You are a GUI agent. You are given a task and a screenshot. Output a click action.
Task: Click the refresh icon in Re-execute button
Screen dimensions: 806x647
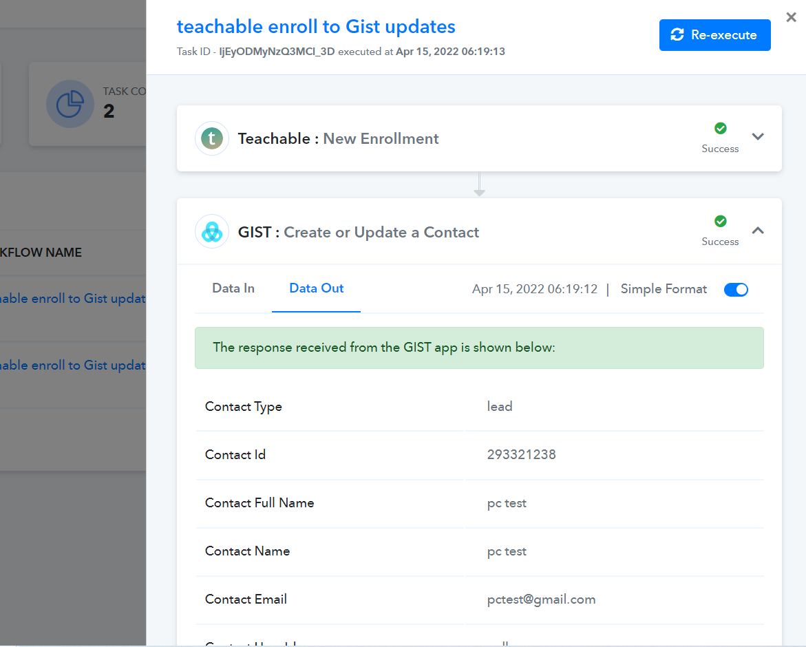pyautogui.click(x=677, y=35)
